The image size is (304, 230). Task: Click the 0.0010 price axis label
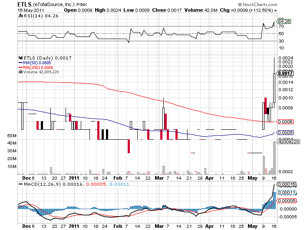286,98
